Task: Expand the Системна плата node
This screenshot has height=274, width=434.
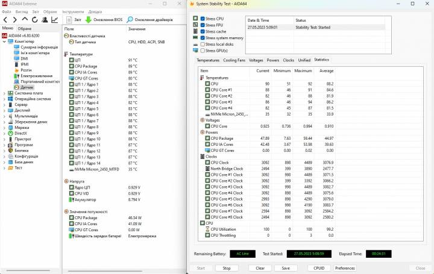Action: 4,93
